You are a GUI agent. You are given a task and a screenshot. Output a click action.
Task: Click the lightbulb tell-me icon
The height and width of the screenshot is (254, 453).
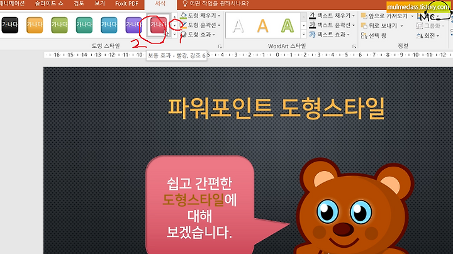185,4
